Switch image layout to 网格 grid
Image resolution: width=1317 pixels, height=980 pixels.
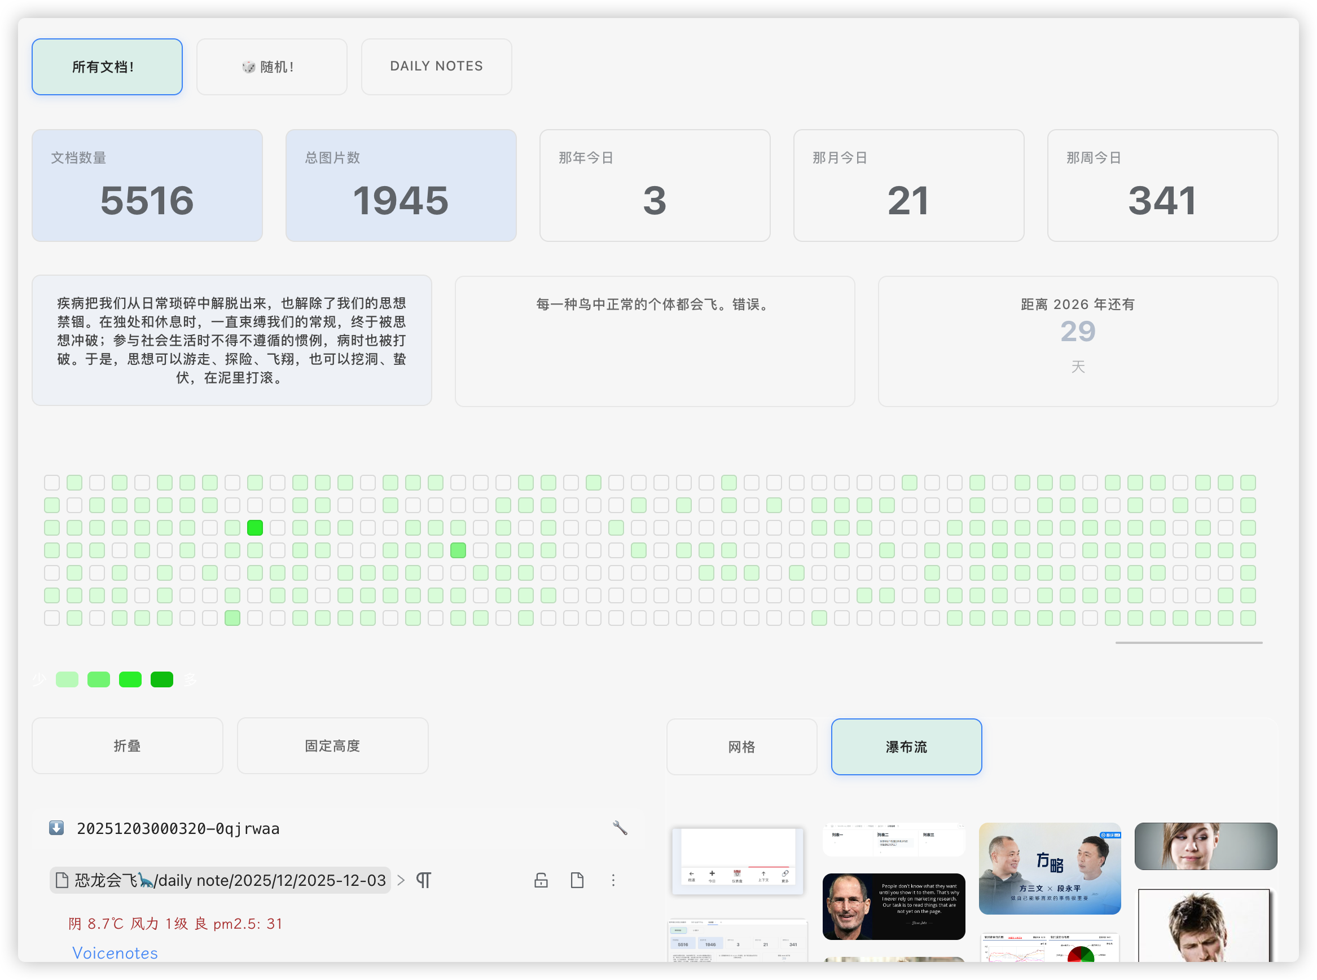click(x=741, y=747)
